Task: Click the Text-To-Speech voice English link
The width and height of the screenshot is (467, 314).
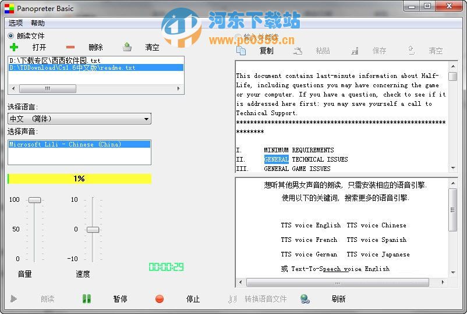Action: [341, 269]
